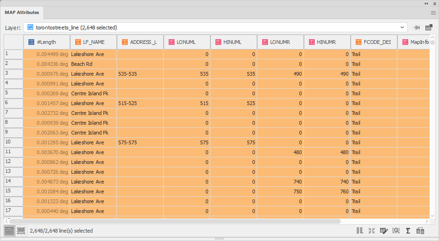
Task: Click the LF_NAME column header
Action: coord(93,42)
